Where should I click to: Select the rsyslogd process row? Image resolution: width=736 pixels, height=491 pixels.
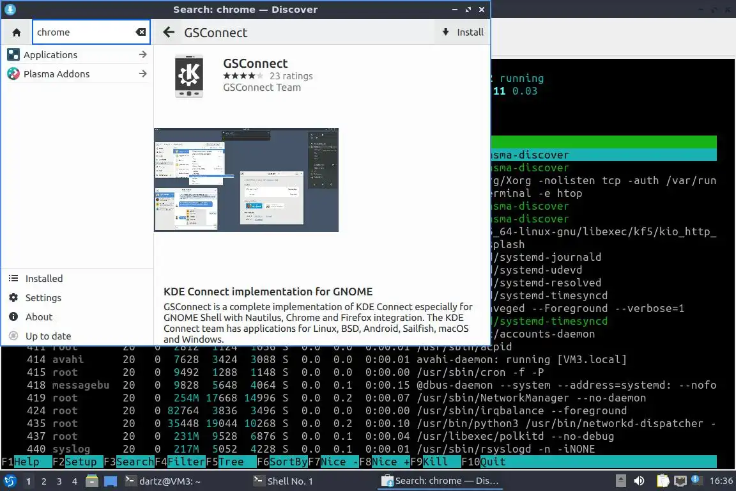pos(358,449)
